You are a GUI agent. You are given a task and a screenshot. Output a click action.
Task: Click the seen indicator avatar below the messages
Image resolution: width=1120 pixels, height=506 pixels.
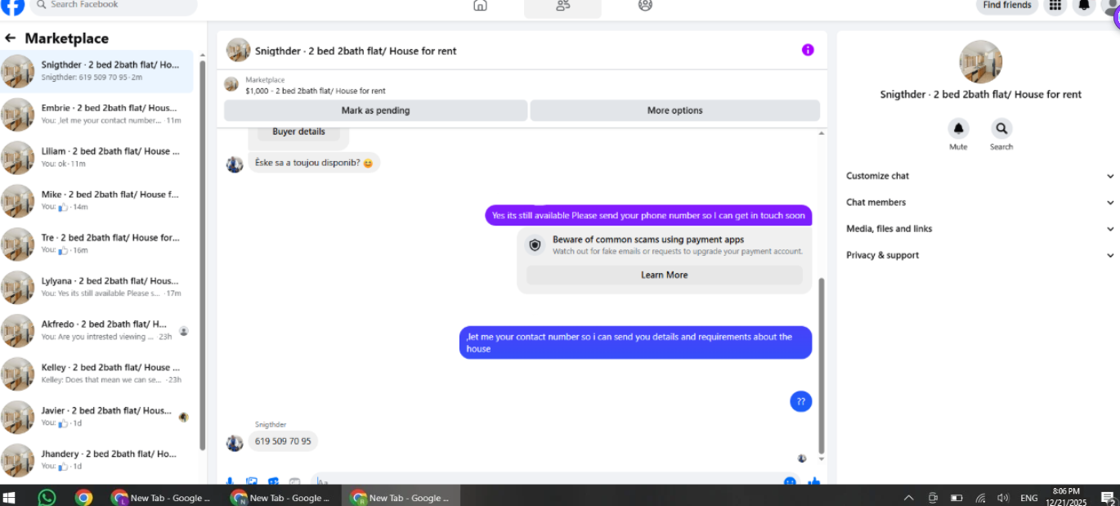pyautogui.click(x=802, y=459)
